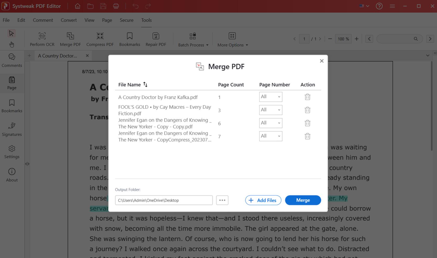
Task: Switch to the Secure menu
Action: 126,20
